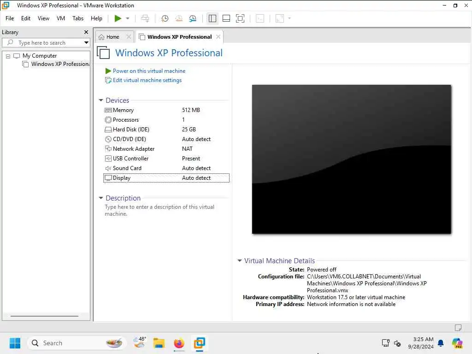
Task: Open the Snapshot Manager toolbar icon
Action: tap(193, 18)
